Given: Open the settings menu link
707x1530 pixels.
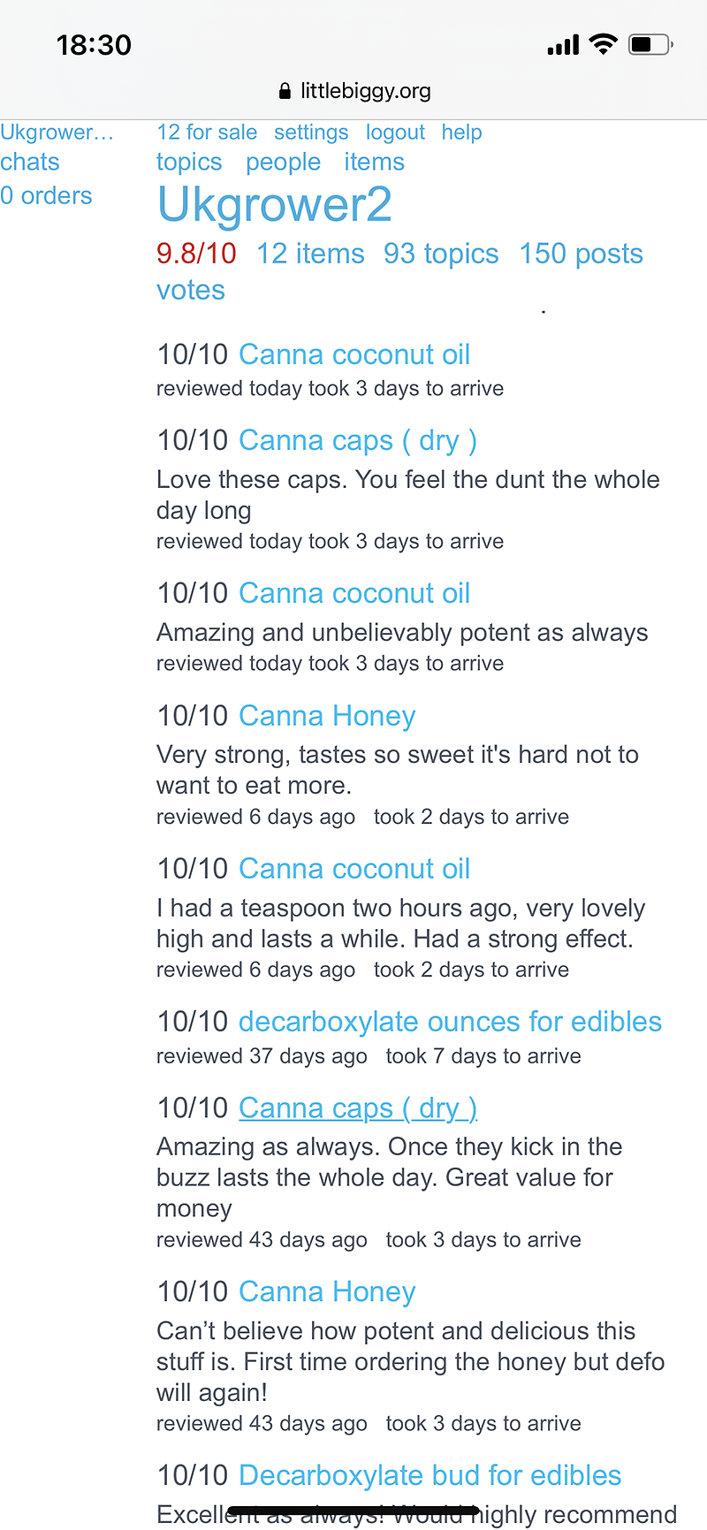Looking at the screenshot, I should 311,133.
